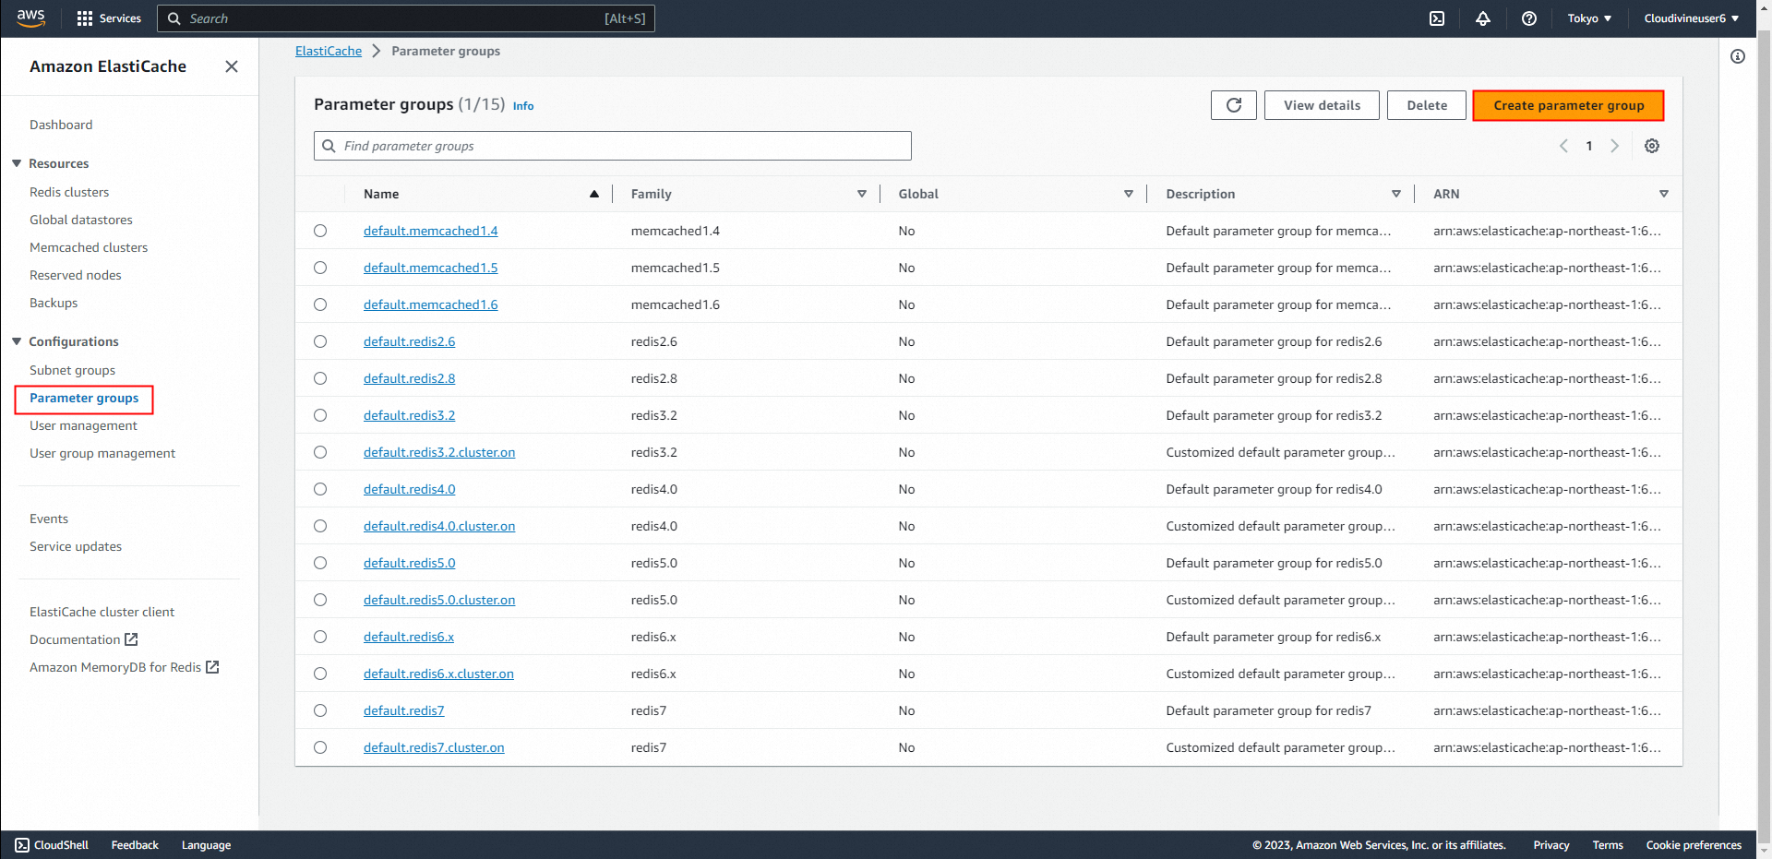The height and width of the screenshot is (859, 1772).
Task: Collapse the Resources section
Action: point(17,163)
